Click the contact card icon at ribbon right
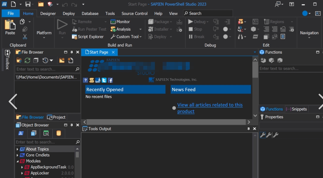323x178 pixels. (x=318, y=14)
